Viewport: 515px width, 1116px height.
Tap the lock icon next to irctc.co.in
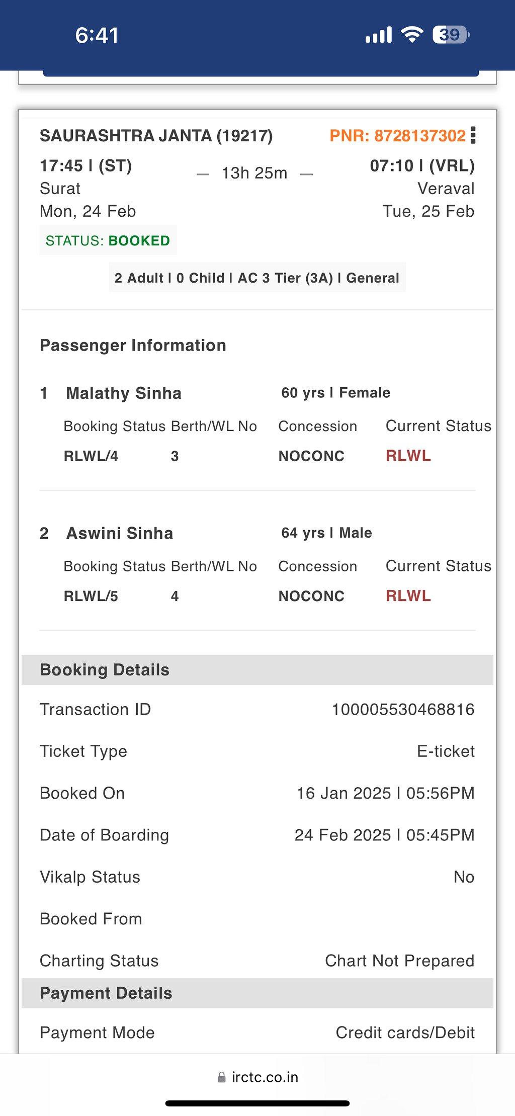click(x=221, y=1077)
